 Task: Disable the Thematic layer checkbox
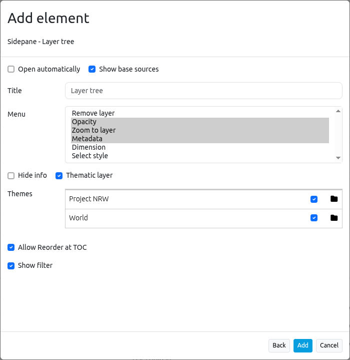[59, 175]
